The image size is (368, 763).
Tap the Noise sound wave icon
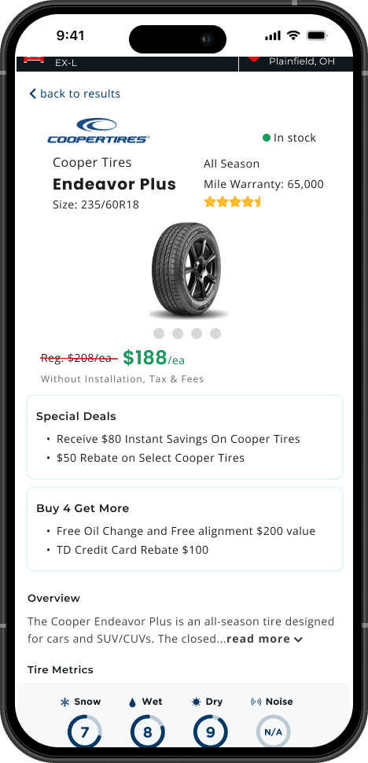(256, 702)
